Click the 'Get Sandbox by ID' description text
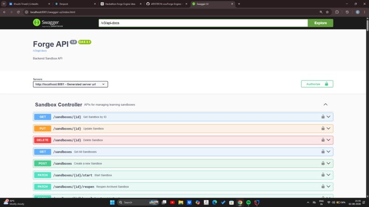 [x=95, y=117]
